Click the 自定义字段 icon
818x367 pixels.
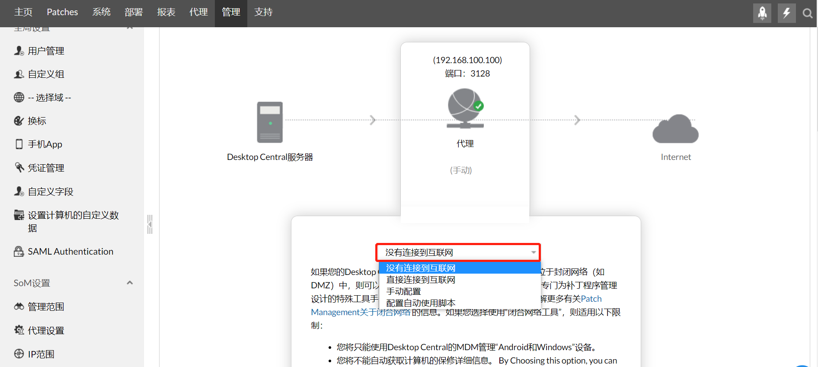coord(19,191)
